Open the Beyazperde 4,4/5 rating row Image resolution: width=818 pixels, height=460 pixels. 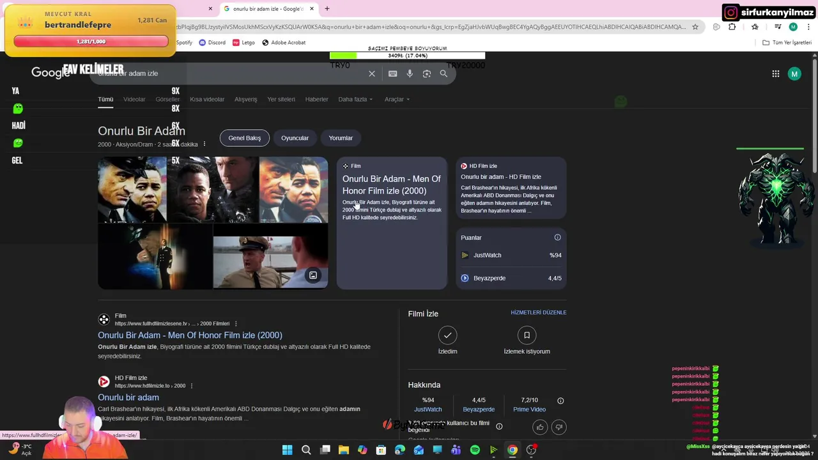point(511,278)
